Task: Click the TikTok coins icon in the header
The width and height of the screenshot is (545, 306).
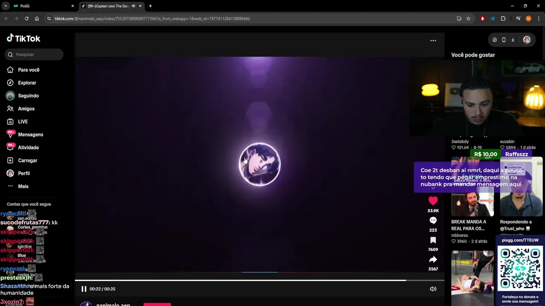Action: point(494,40)
